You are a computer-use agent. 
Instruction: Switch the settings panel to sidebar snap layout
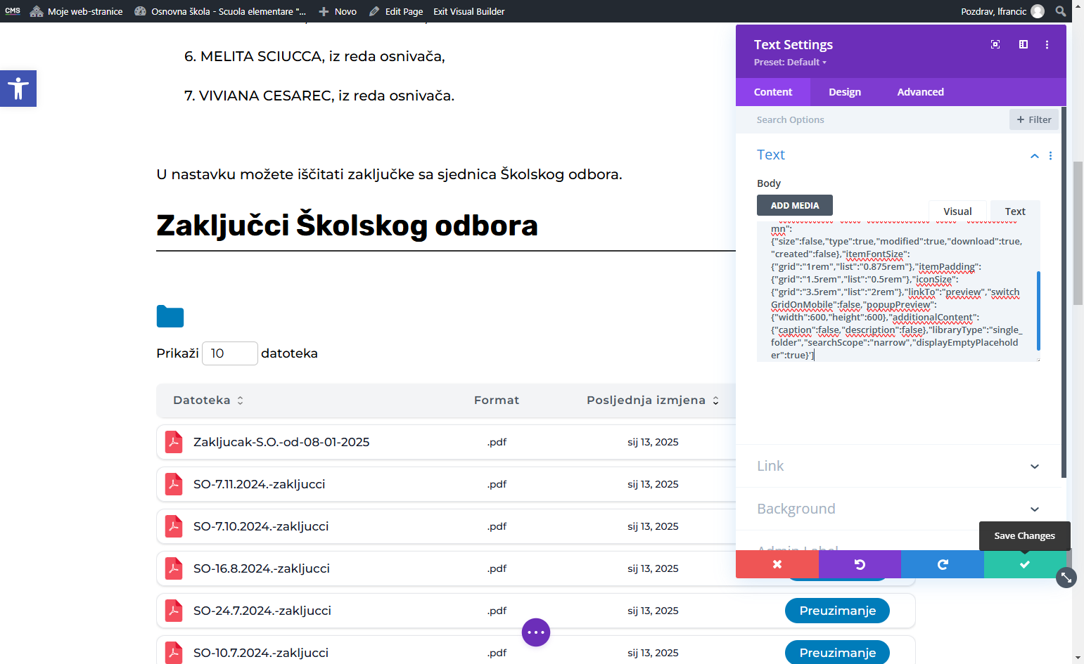tap(1024, 44)
